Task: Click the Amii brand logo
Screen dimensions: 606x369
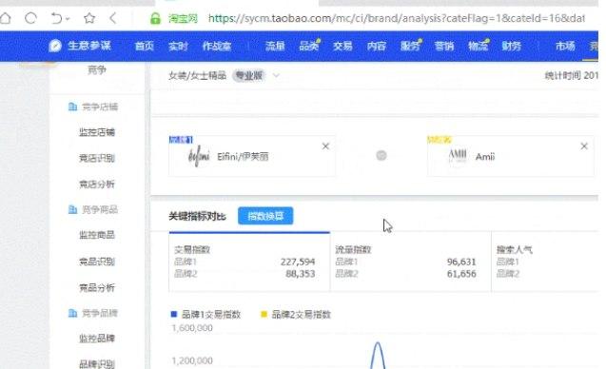Action: point(458,156)
